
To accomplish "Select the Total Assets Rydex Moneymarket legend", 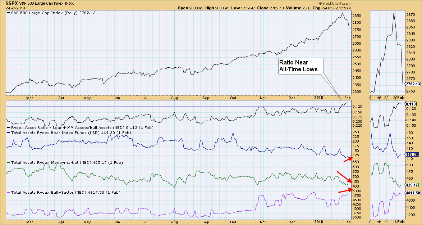I will (67, 162).
